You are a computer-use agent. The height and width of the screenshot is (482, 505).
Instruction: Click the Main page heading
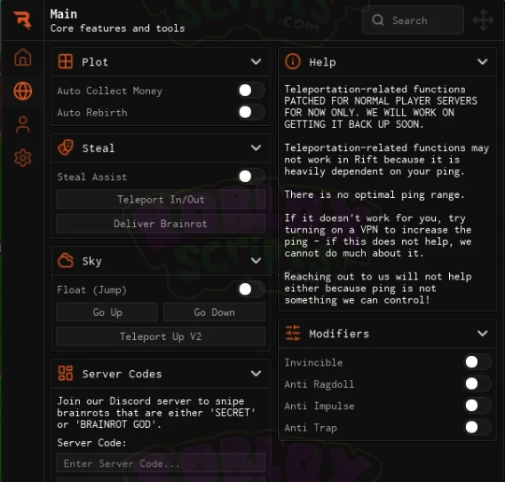click(63, 14)
